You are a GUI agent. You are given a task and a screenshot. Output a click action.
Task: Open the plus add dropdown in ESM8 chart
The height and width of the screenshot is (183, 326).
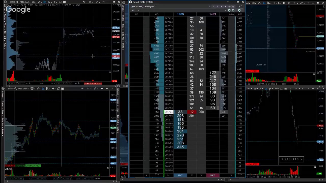coord(55,2)
